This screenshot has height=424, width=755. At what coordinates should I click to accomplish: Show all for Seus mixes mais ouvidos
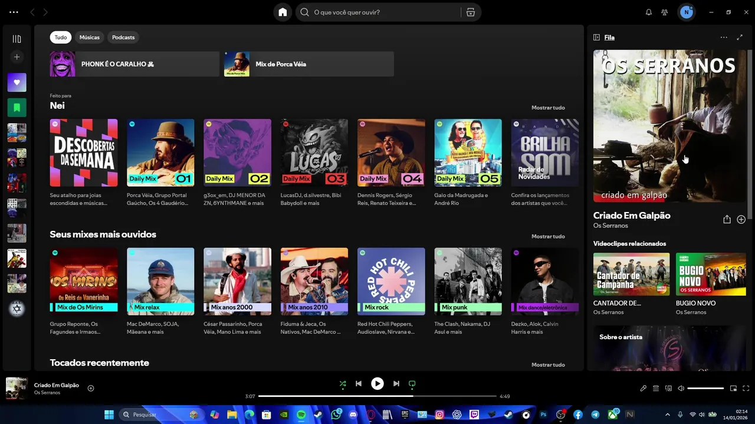pyautogui.click(x=548, y=236)
